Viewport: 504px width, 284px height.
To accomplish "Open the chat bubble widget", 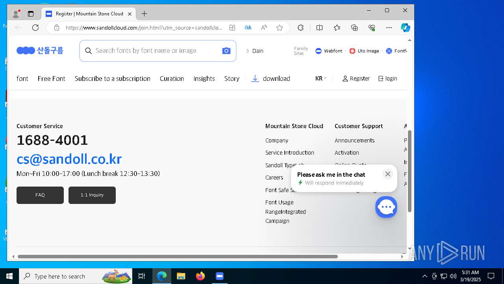I will pos(386,207).
